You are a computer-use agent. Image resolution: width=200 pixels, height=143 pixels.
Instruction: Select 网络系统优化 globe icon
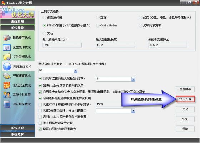[7, 66]
